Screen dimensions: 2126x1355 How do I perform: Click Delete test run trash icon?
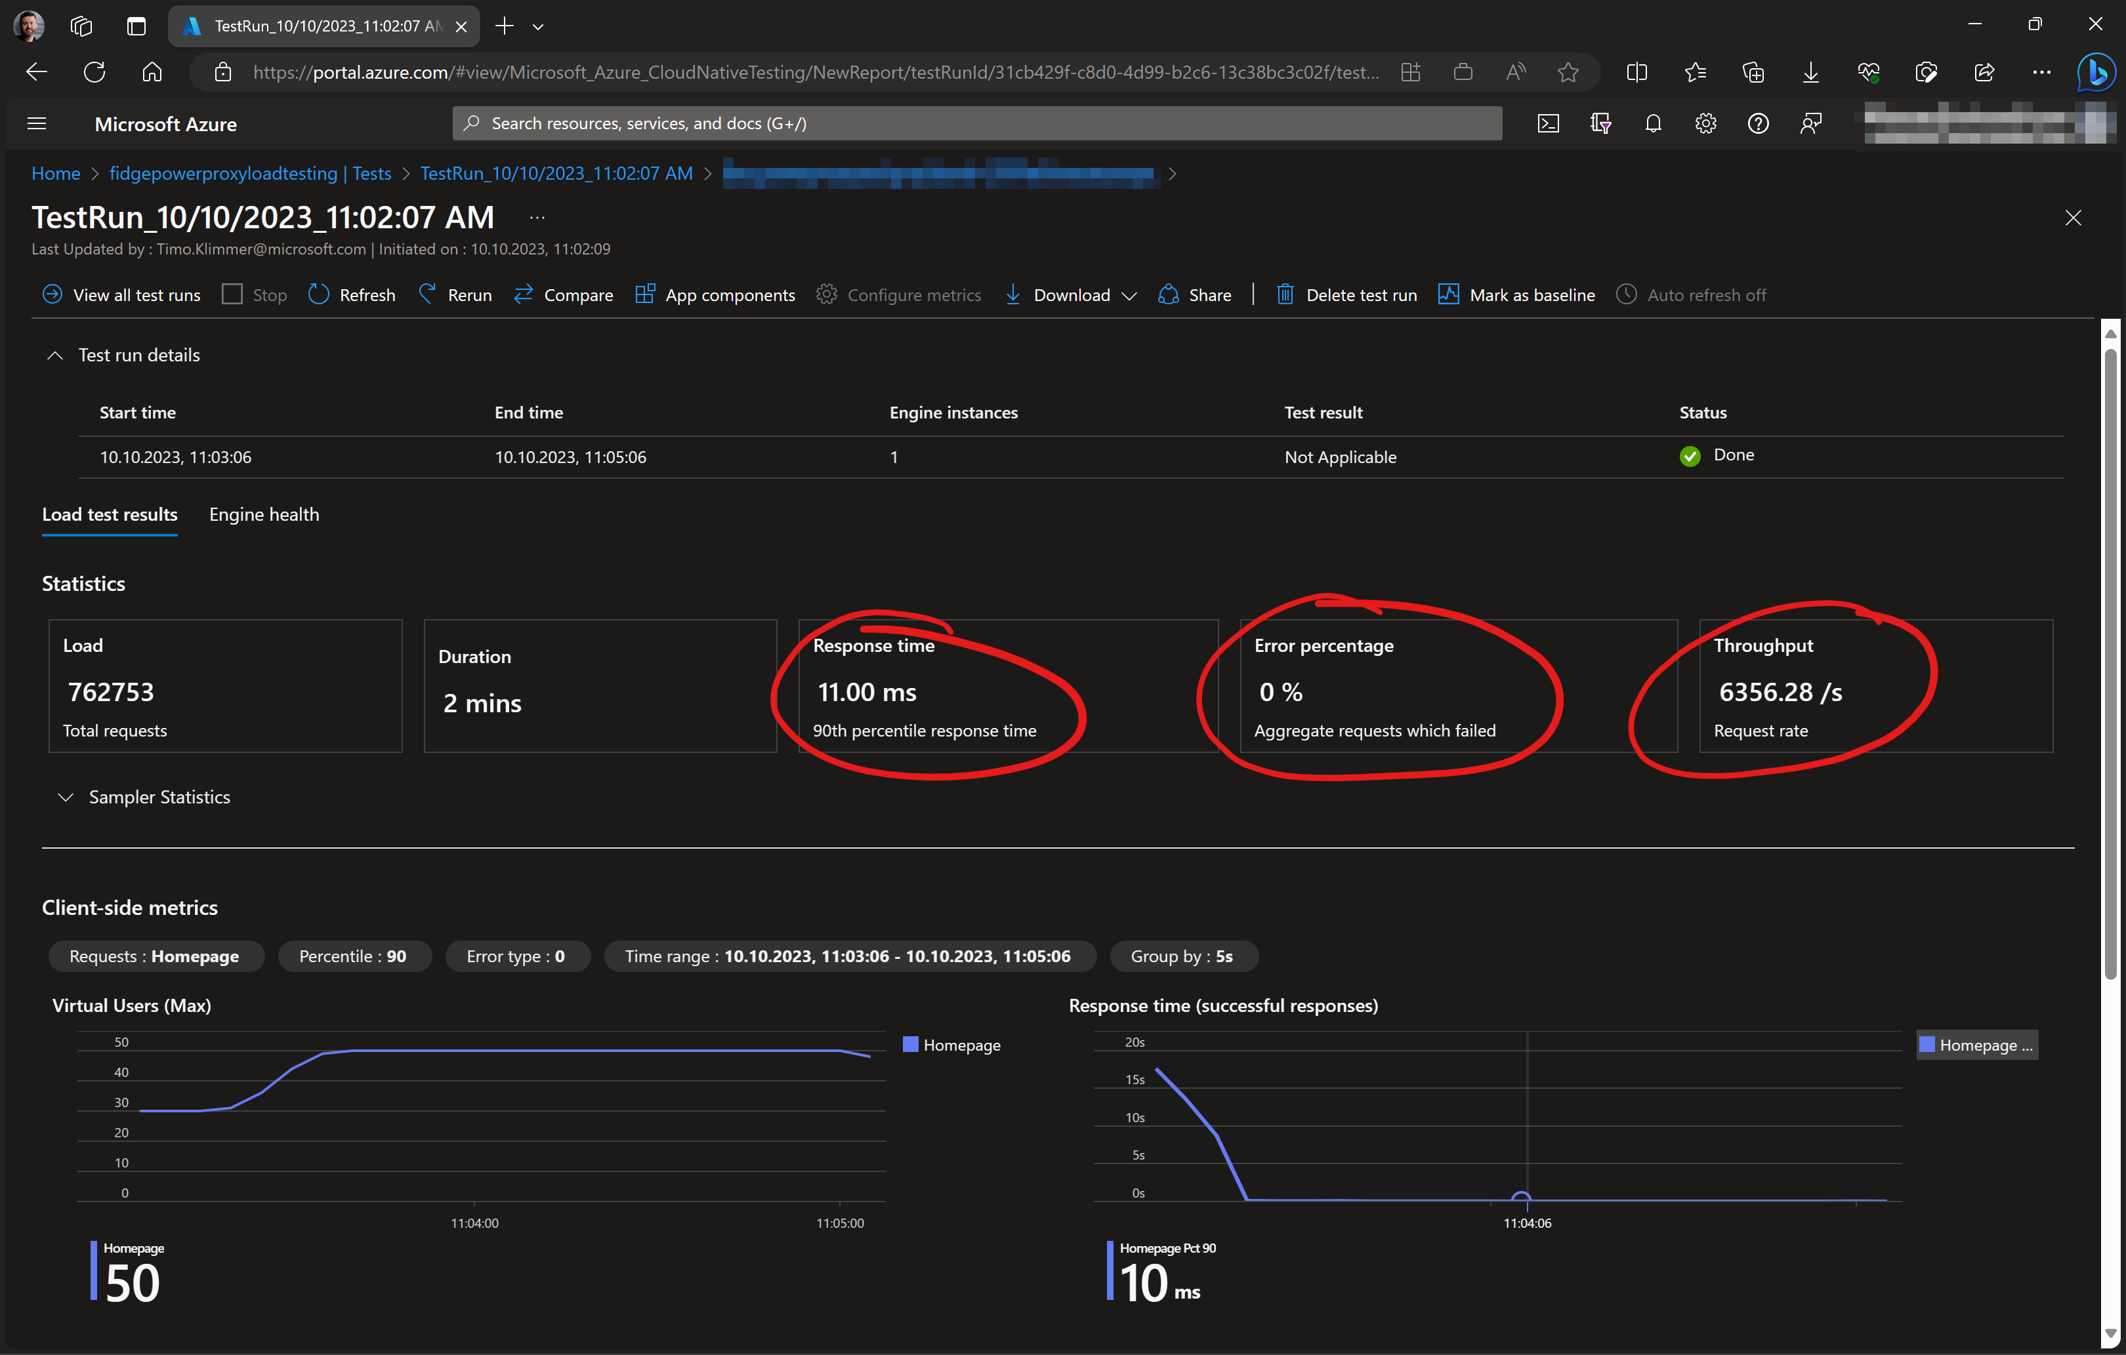[1285, 294]
